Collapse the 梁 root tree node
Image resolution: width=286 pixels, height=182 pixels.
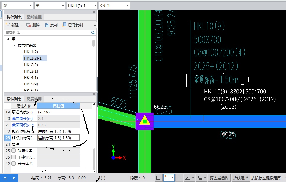point(8,39)
